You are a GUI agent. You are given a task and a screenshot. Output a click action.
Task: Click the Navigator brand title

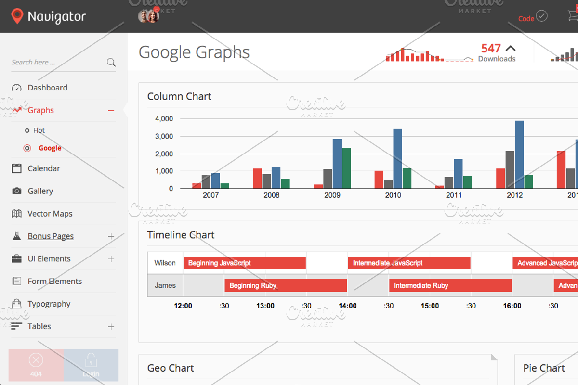pos(57,17)
